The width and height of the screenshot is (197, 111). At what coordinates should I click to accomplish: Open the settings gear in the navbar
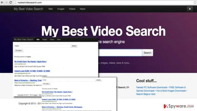point(190,9)
